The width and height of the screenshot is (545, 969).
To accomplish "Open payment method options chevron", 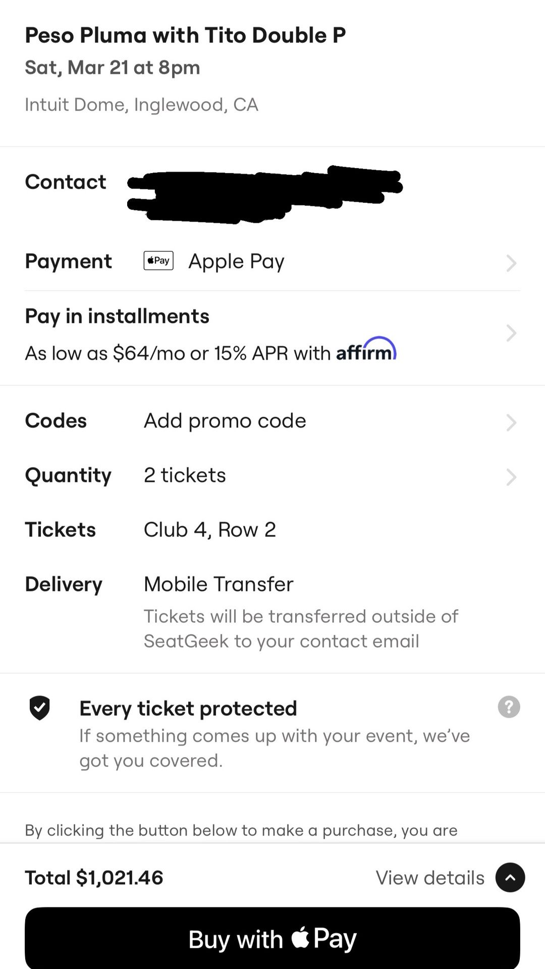I will click(x=511, y=263).
